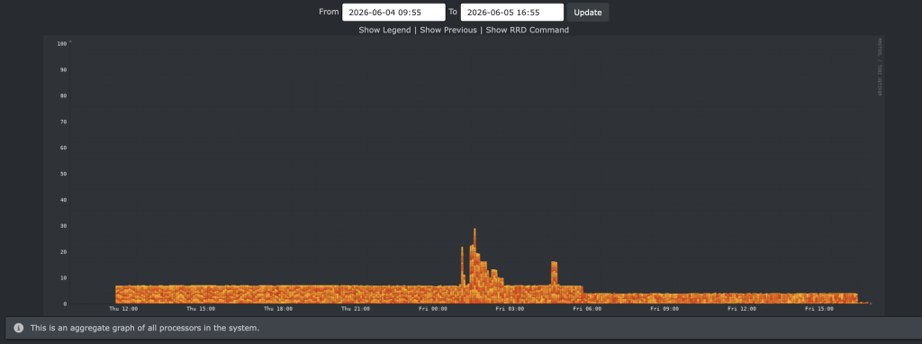
Task: Click the 50 value on Y axis
Action: [x=64, y=174]
